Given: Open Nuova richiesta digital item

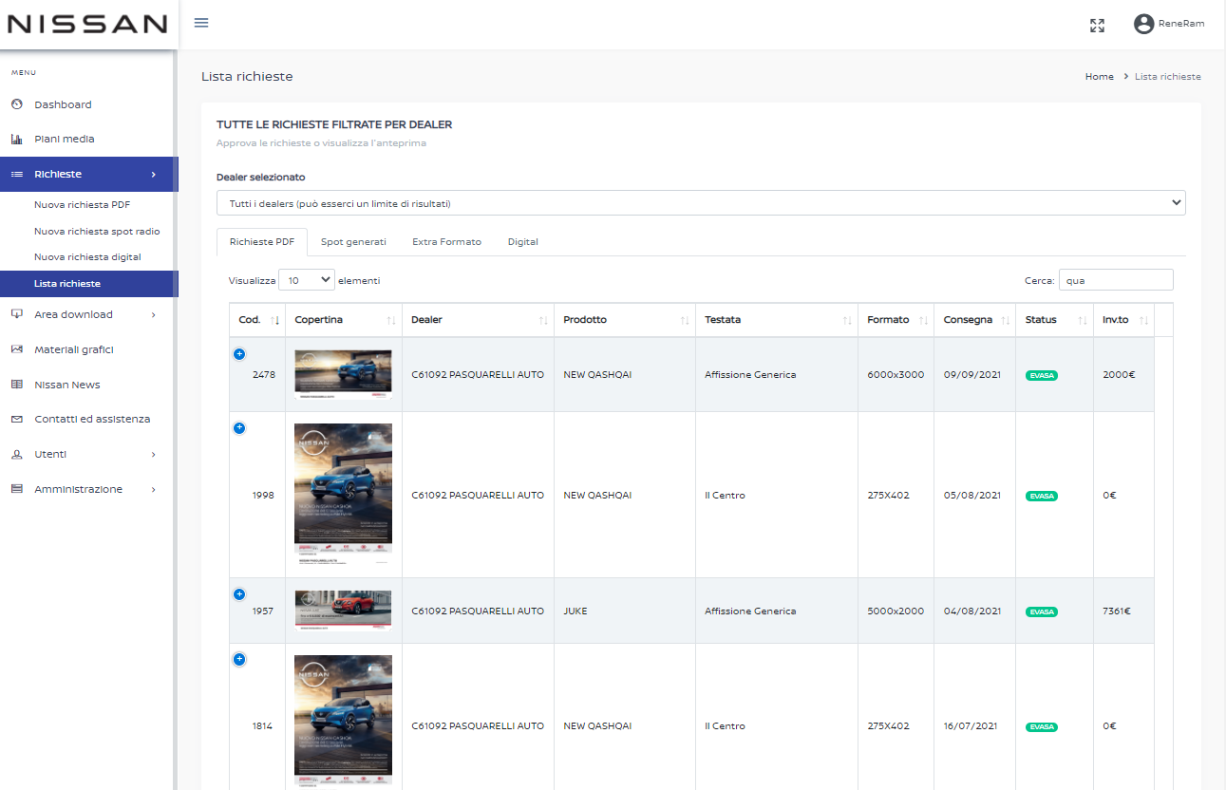Looking at the screenshot, I should tap(87, 257).
